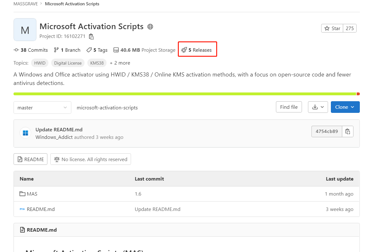
Task: Open the 5 Tags link
Action: click(x=97, y=50)
